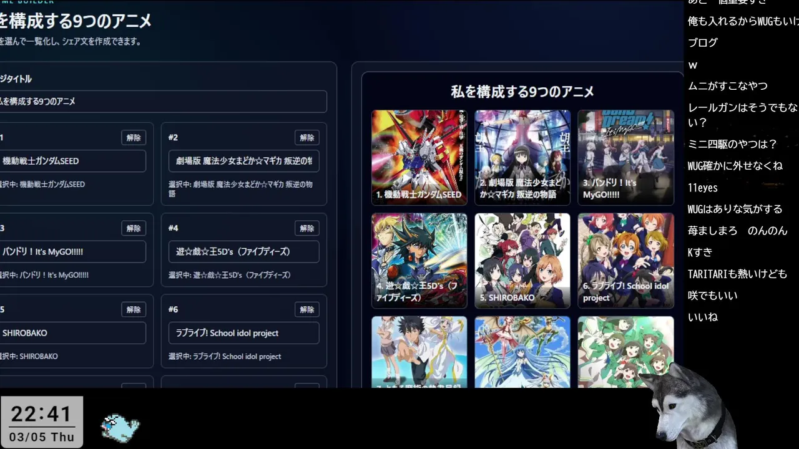Click chat comment Kすき
799x449 pixels.
[x=700, y=253]
